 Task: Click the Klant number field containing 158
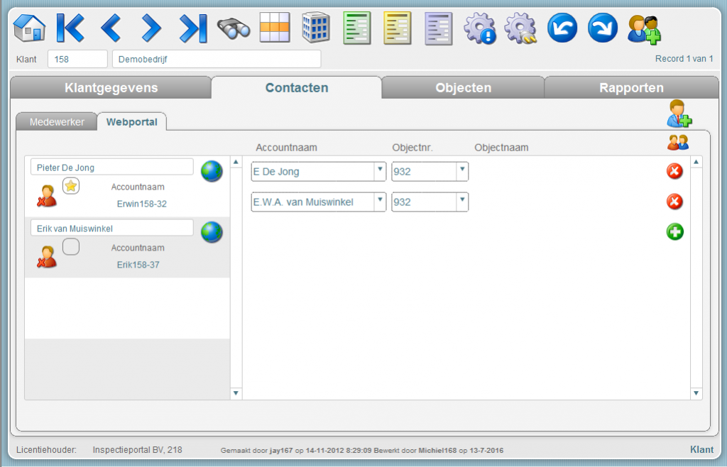pyautogui.click(x=77, y=59)
